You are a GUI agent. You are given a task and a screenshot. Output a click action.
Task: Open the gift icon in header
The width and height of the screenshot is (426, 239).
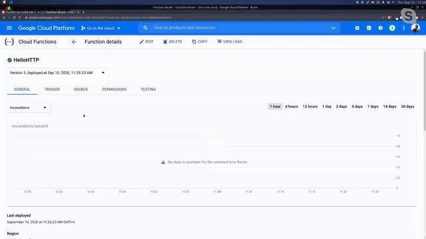357,28
